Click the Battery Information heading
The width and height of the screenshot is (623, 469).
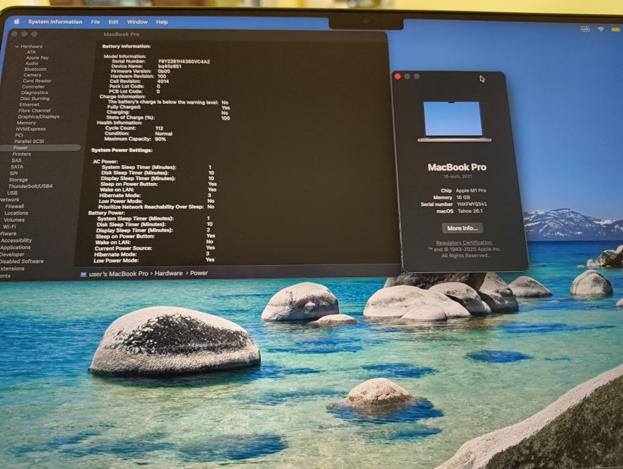[126, 46]
